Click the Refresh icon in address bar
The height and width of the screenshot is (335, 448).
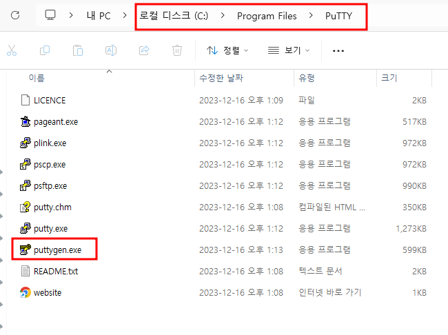(15, 15)
